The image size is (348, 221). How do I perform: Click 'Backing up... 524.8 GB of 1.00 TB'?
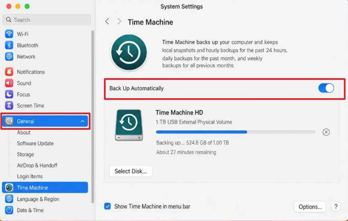[192, 143]
